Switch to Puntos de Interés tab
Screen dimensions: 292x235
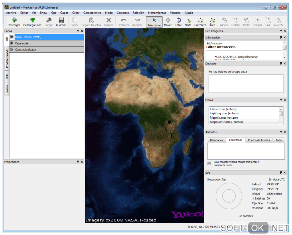tap(259, 140)
